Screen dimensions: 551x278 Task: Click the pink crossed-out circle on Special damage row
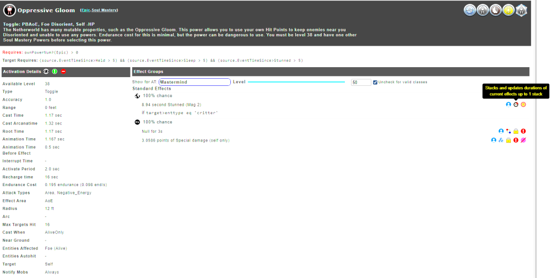(523, 140)
